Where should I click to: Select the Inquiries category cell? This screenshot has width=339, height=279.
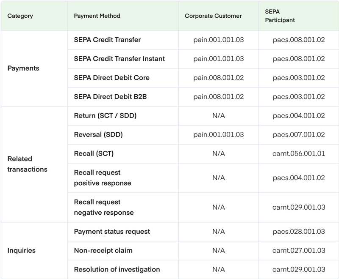tap(22, 250)
